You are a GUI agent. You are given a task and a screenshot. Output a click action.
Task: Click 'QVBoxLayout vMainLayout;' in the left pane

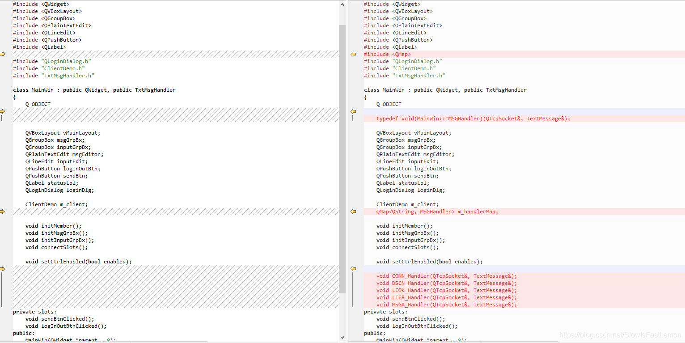pyautogui.click(x=63, y=133)
